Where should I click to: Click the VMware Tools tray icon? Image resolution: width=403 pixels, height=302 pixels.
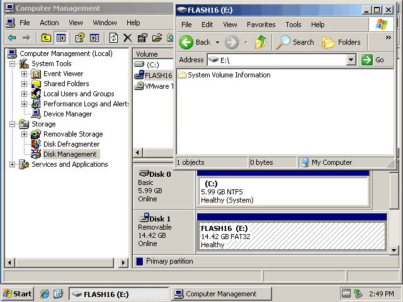point(346,293)
